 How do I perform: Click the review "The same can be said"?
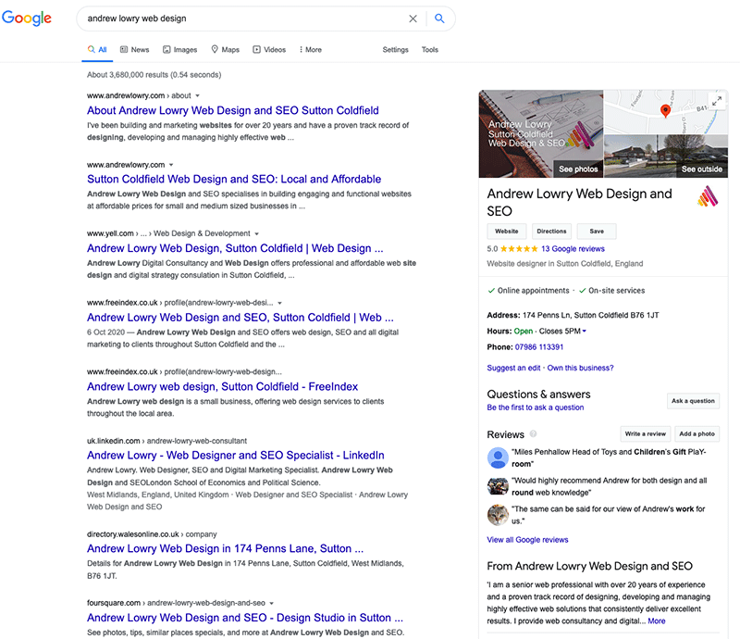tap(609, 515)
